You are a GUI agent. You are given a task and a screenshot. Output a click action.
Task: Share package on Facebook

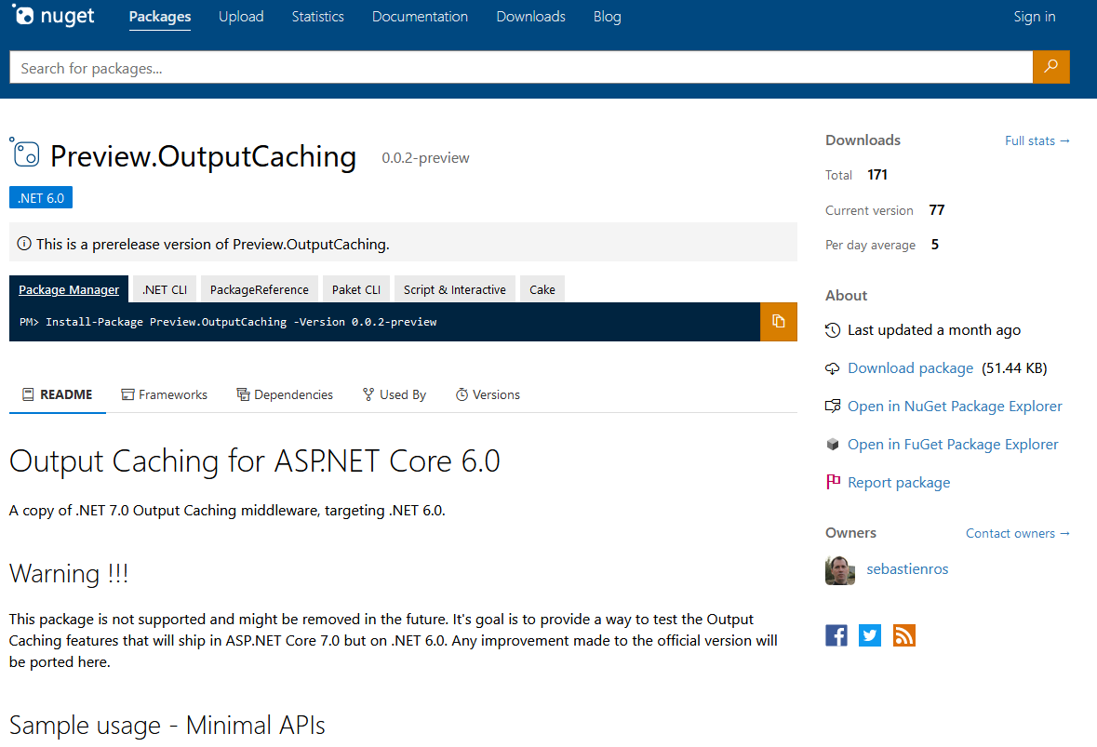point(836,635)
